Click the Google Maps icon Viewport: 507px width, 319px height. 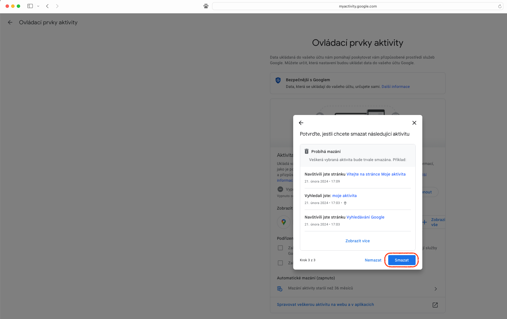pos(284,222)
